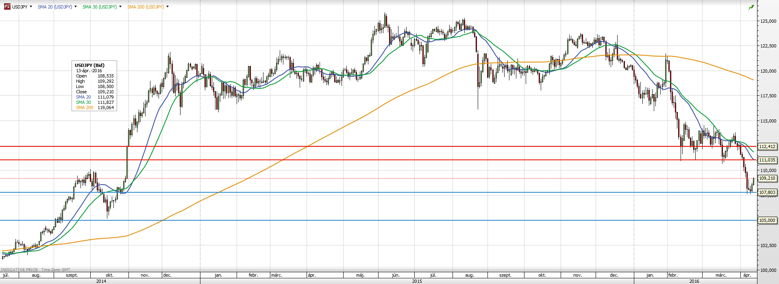Click the jún. month label on time axis

[x=396, y=275]
